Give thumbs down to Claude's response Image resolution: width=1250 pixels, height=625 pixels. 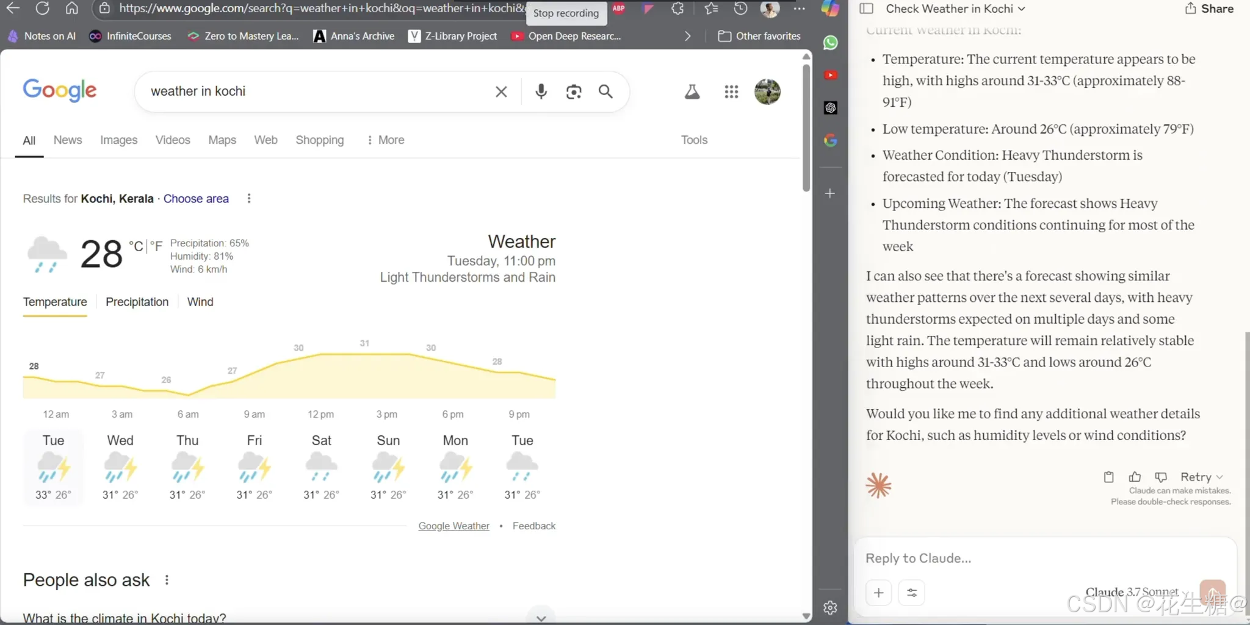click(1161, 477)
